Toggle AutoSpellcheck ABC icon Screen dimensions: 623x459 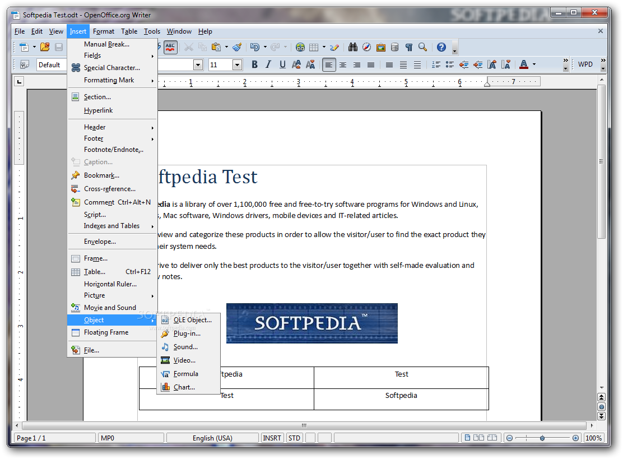170,47
